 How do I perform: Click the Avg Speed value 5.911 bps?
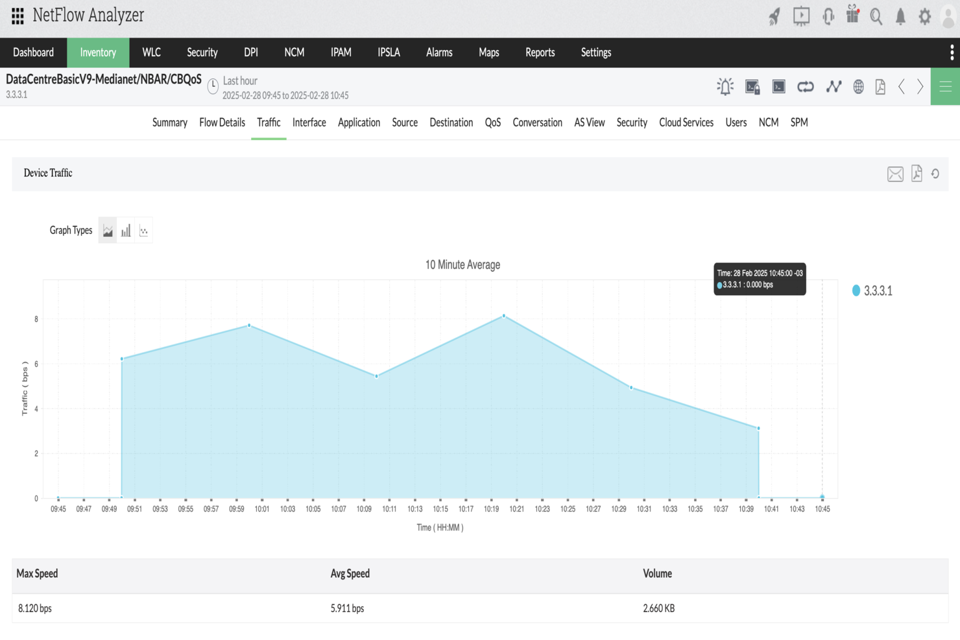click(348, 608)
